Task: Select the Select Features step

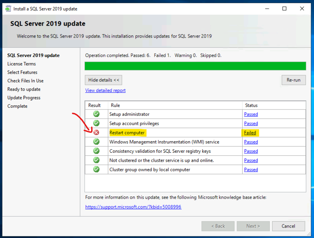Action: click(x=22, y=72)
